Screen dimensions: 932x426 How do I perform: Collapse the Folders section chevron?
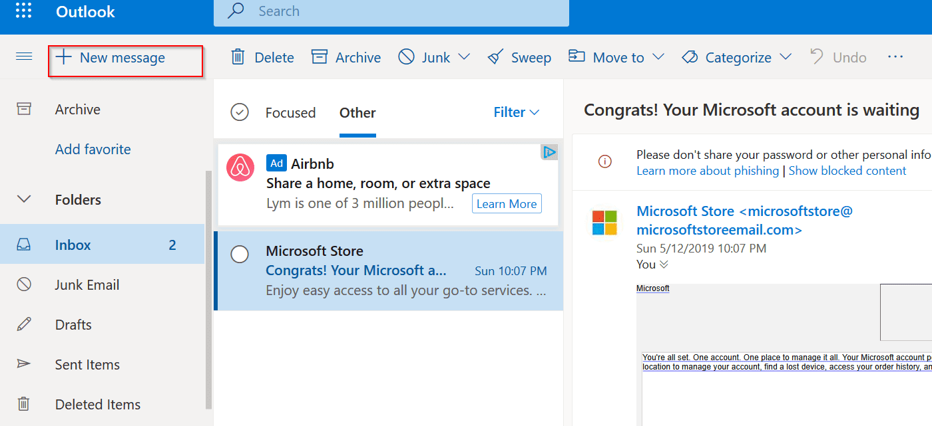[24, 199]
